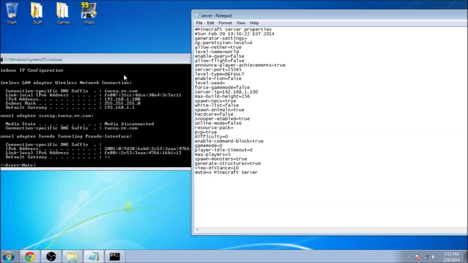This screenshot has width=468, height=263.
Task: Click the 'view-distance=10' line in Notepad
Action: (x=216, y=168)
